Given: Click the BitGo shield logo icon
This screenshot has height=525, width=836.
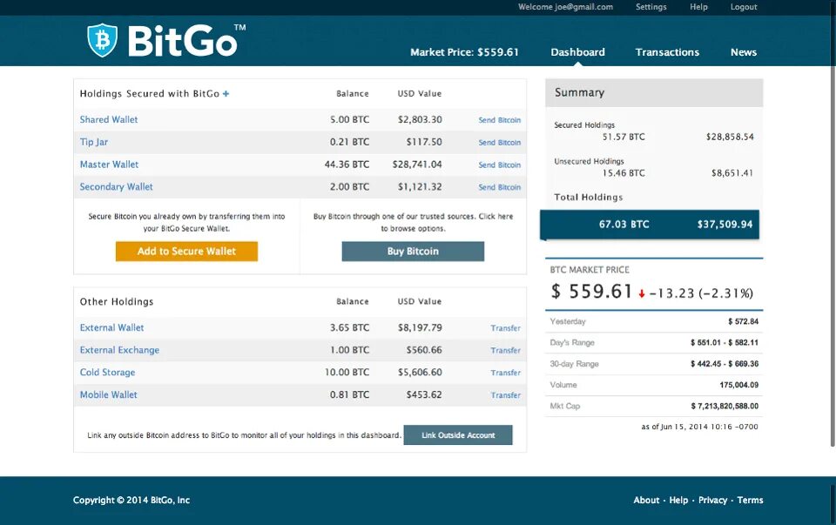Looking at the screenshot, I should (x=103, y=40).
